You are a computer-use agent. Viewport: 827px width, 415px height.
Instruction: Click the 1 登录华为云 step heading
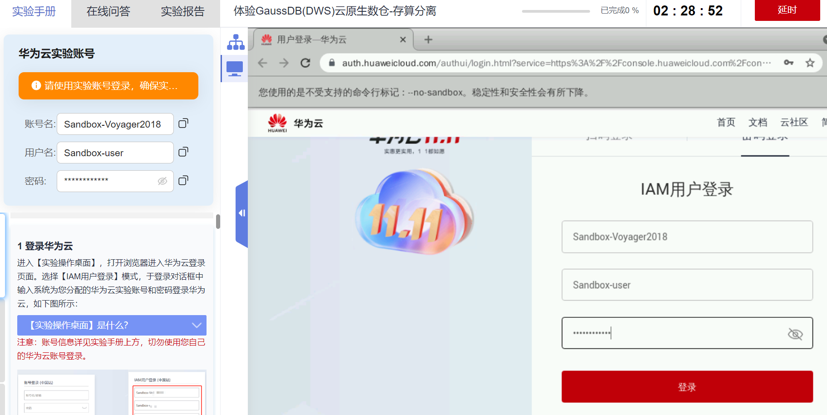45,246
